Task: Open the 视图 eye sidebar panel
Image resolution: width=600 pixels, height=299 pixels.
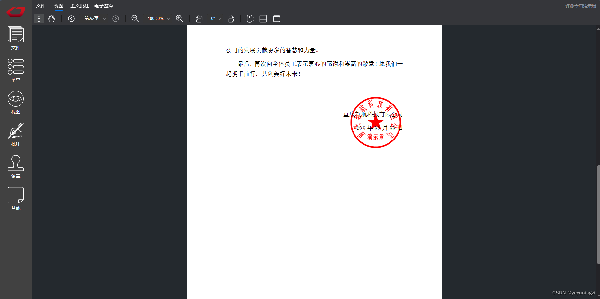Action: coord(16,103)
